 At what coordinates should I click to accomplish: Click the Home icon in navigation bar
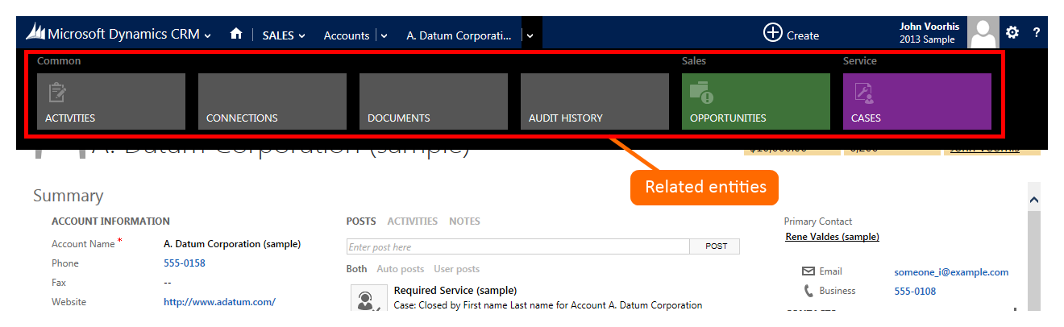tap(236, 34)
